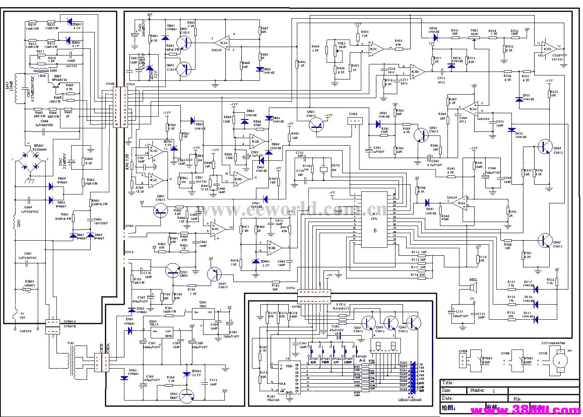Select diode D520 1N4148 symbol
This screenshot has width=583, height=417.
point(435,38)
